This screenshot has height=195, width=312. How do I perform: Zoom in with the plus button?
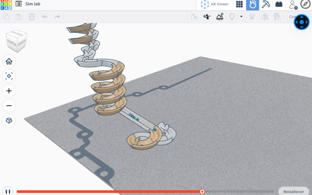9,91
